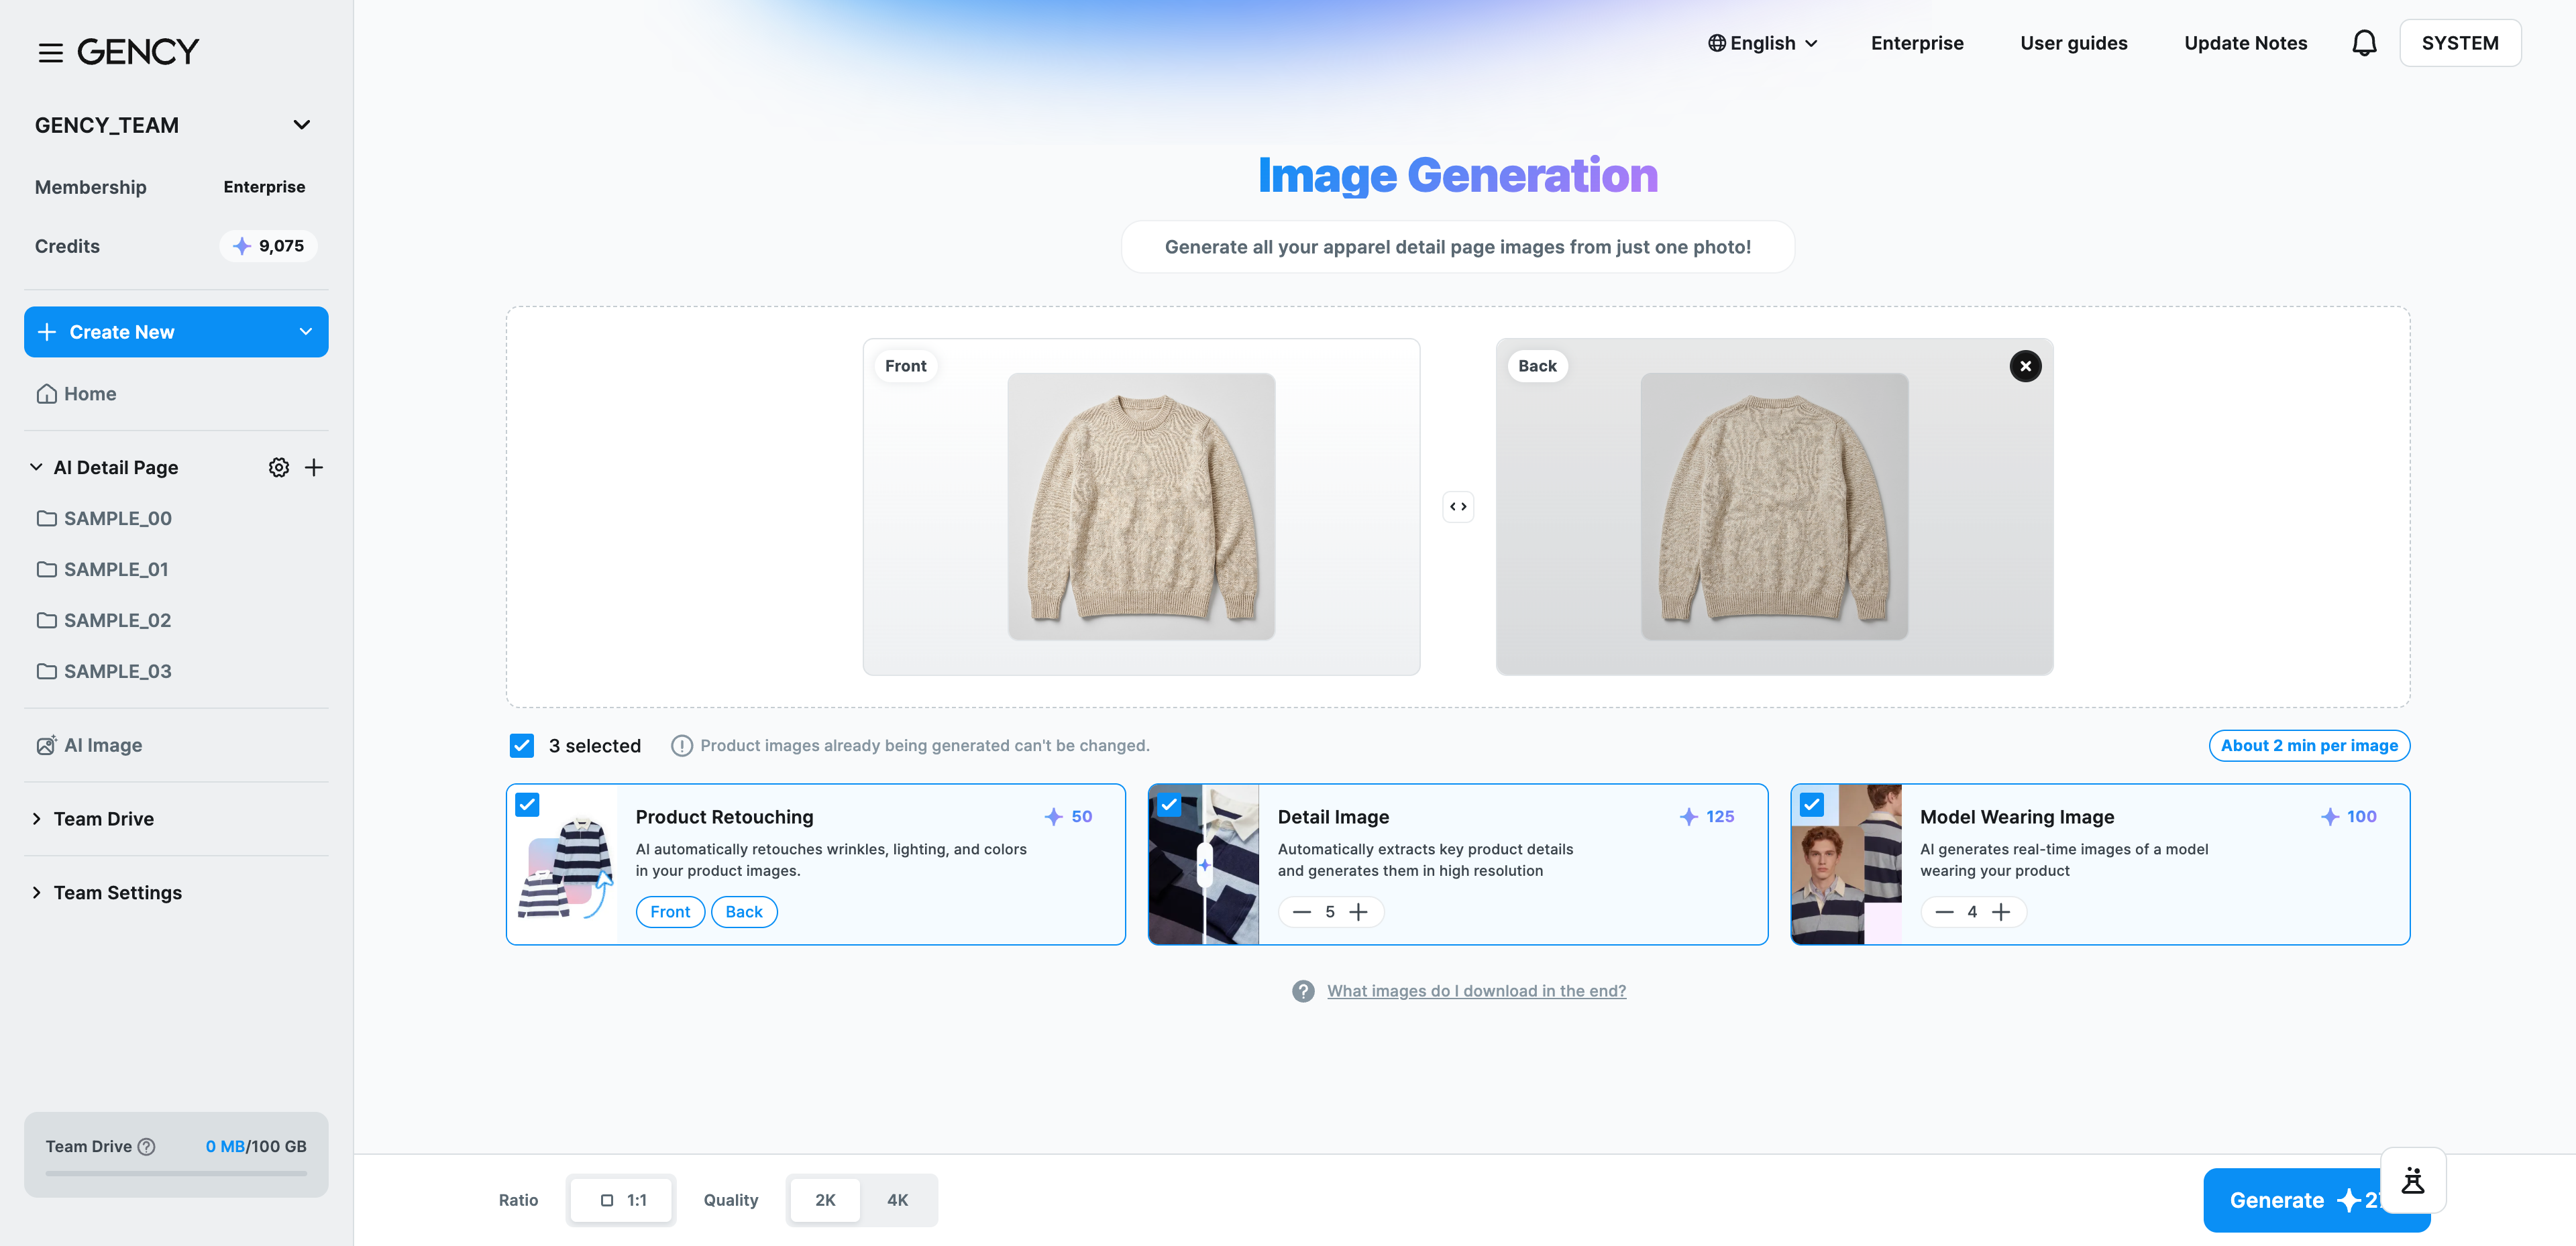Screen dimensions: 2576x1246
Task: Open 'What images do I download' link
Action: tap(1476, 991)
